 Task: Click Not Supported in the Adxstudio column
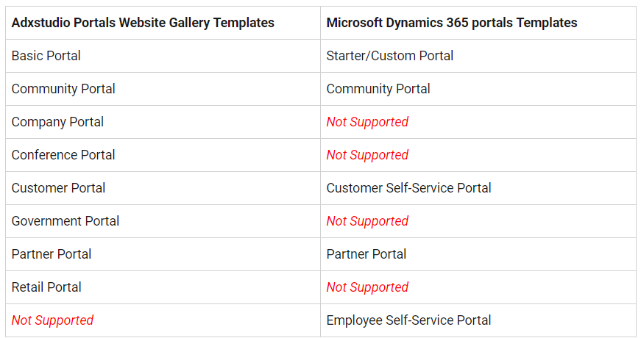(x=52, y=320)
